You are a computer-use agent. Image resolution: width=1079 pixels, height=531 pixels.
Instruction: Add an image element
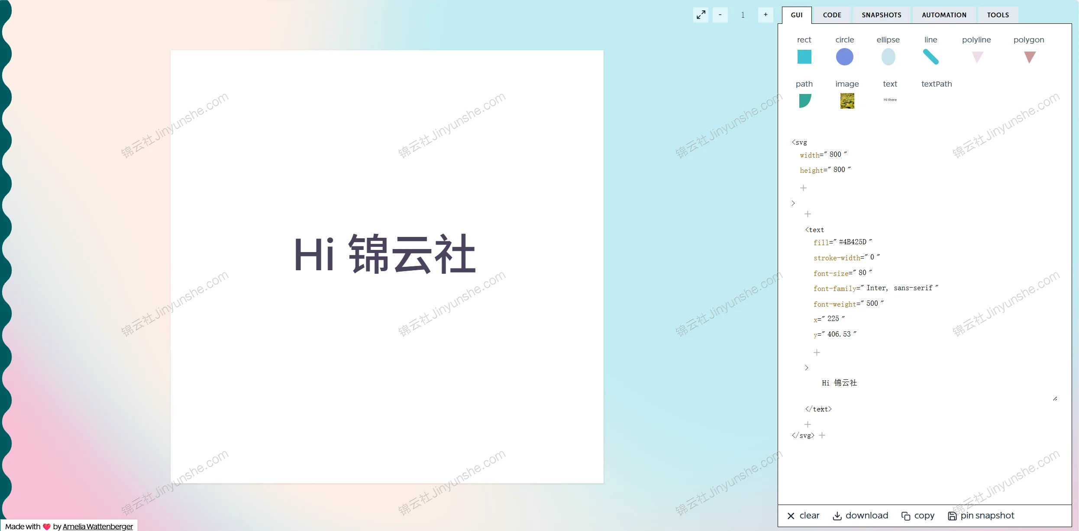(x=847, y=94)
